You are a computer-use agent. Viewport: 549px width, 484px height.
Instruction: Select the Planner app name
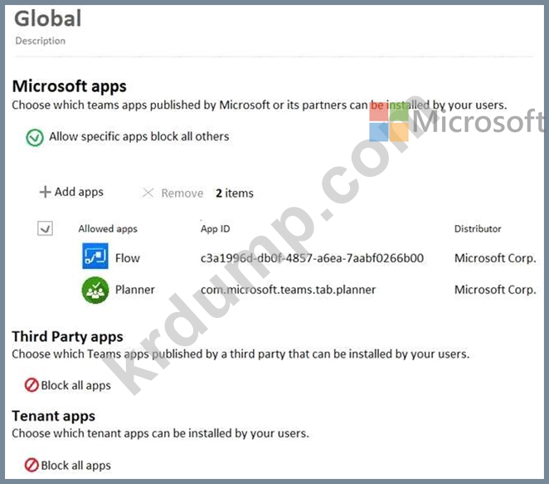134,290
